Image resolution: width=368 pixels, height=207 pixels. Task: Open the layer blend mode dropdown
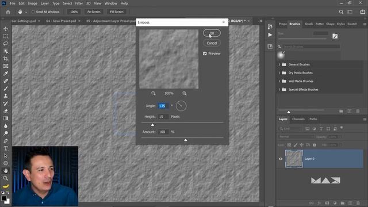[x=296, y=137]
